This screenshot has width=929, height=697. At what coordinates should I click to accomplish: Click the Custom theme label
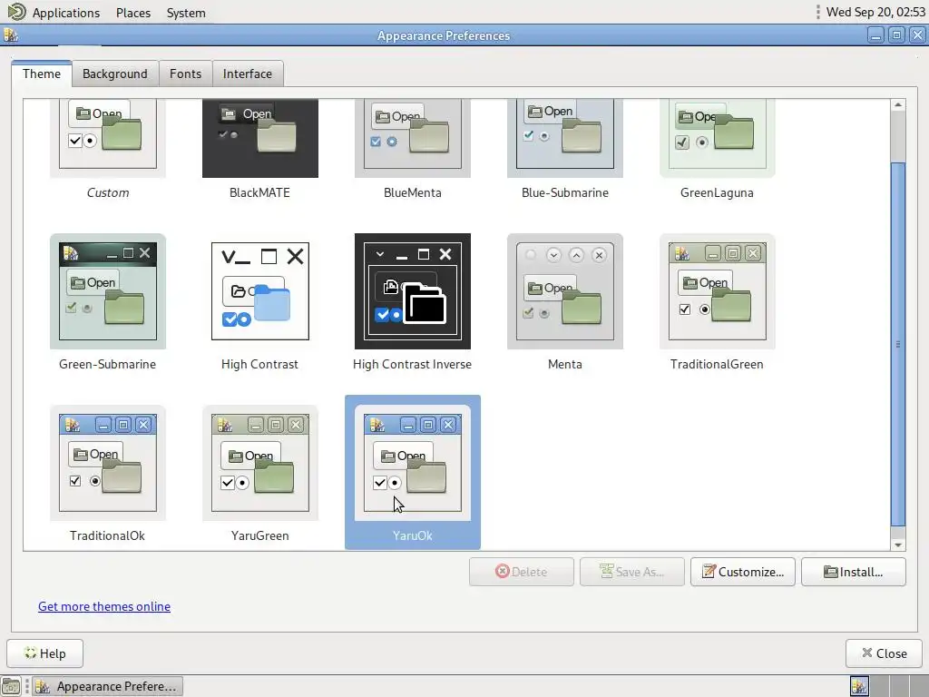(108, 192)
